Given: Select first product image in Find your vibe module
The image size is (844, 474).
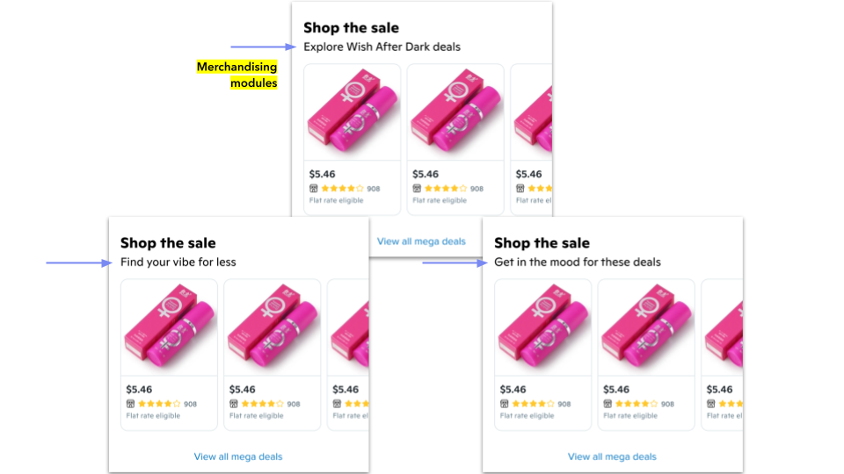Looking at the screenshot, I should (x=169, y=327).
